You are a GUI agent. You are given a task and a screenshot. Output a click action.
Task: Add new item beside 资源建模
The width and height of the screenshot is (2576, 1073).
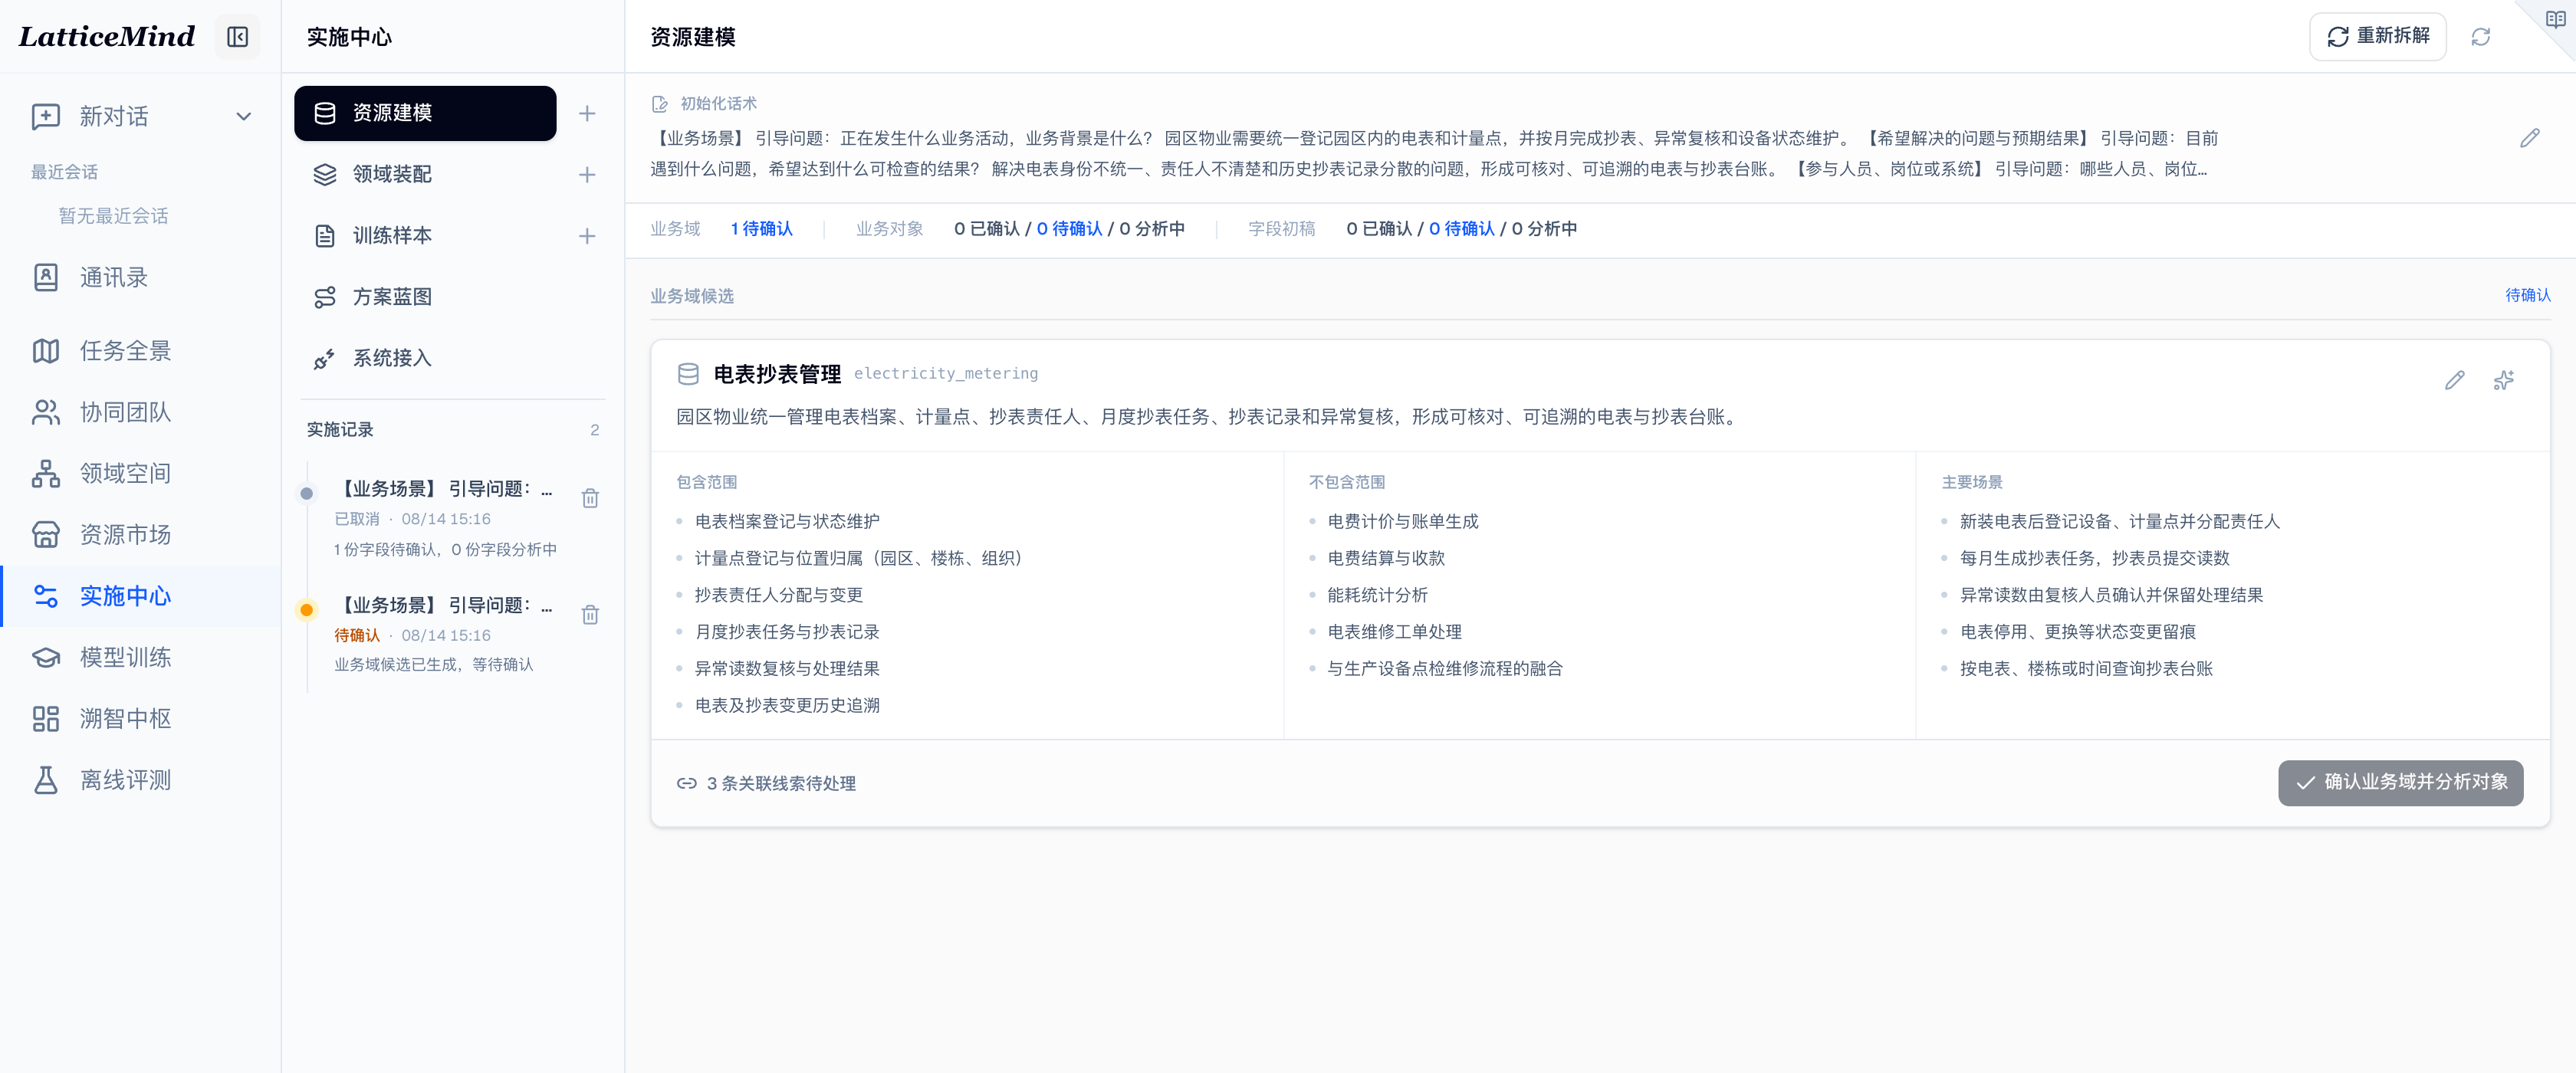tap(587, 114)
